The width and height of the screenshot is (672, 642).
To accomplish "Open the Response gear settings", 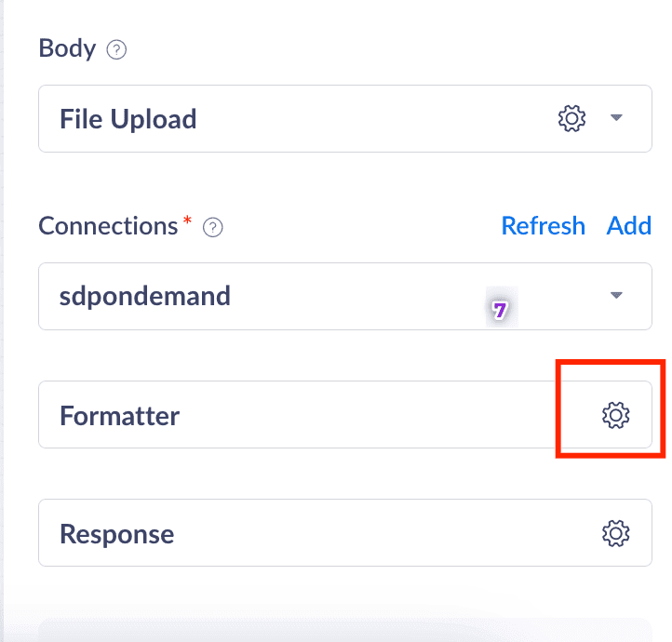I will click(615, 533).
